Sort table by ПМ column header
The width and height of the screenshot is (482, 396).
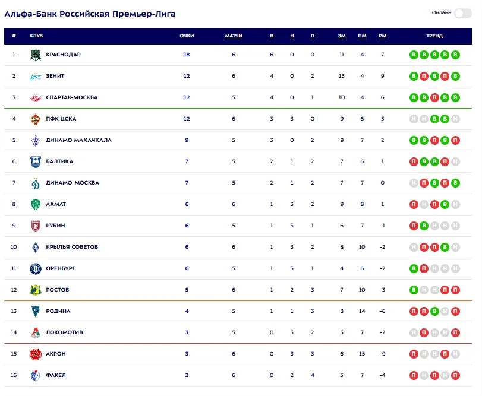362,36
